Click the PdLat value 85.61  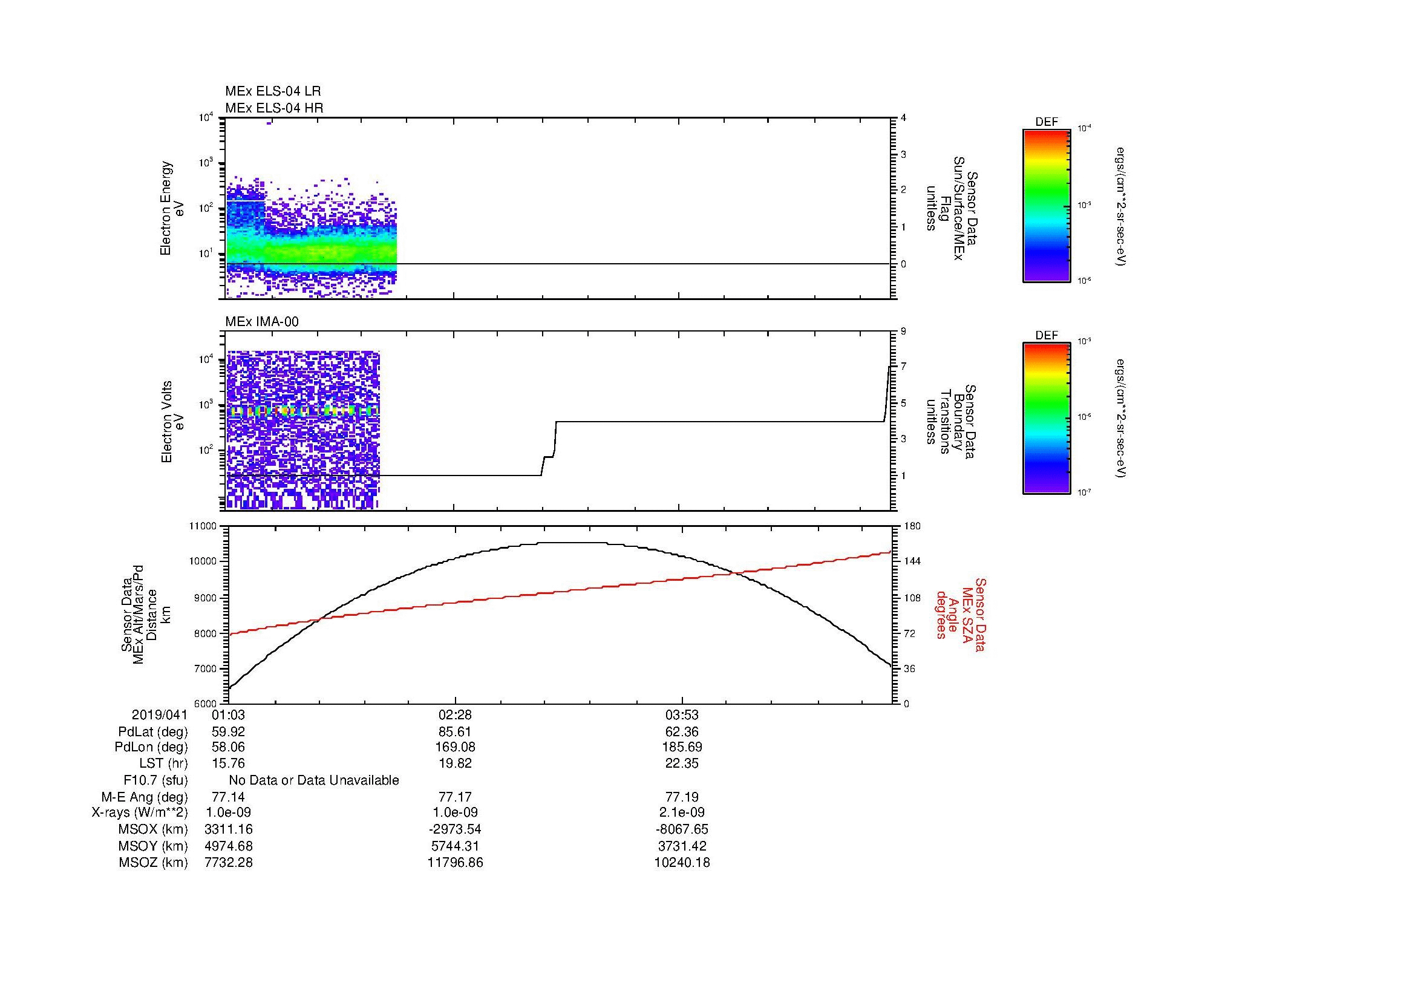pos(455,732)
